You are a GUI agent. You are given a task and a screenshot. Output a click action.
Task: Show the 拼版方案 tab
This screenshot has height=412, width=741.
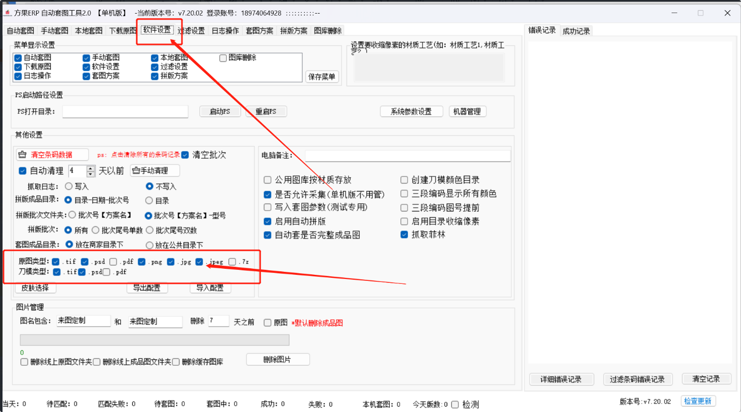click(x=294, y=31)
